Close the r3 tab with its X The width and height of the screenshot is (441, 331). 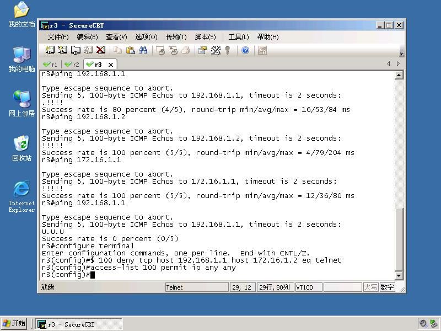(111, 65)
